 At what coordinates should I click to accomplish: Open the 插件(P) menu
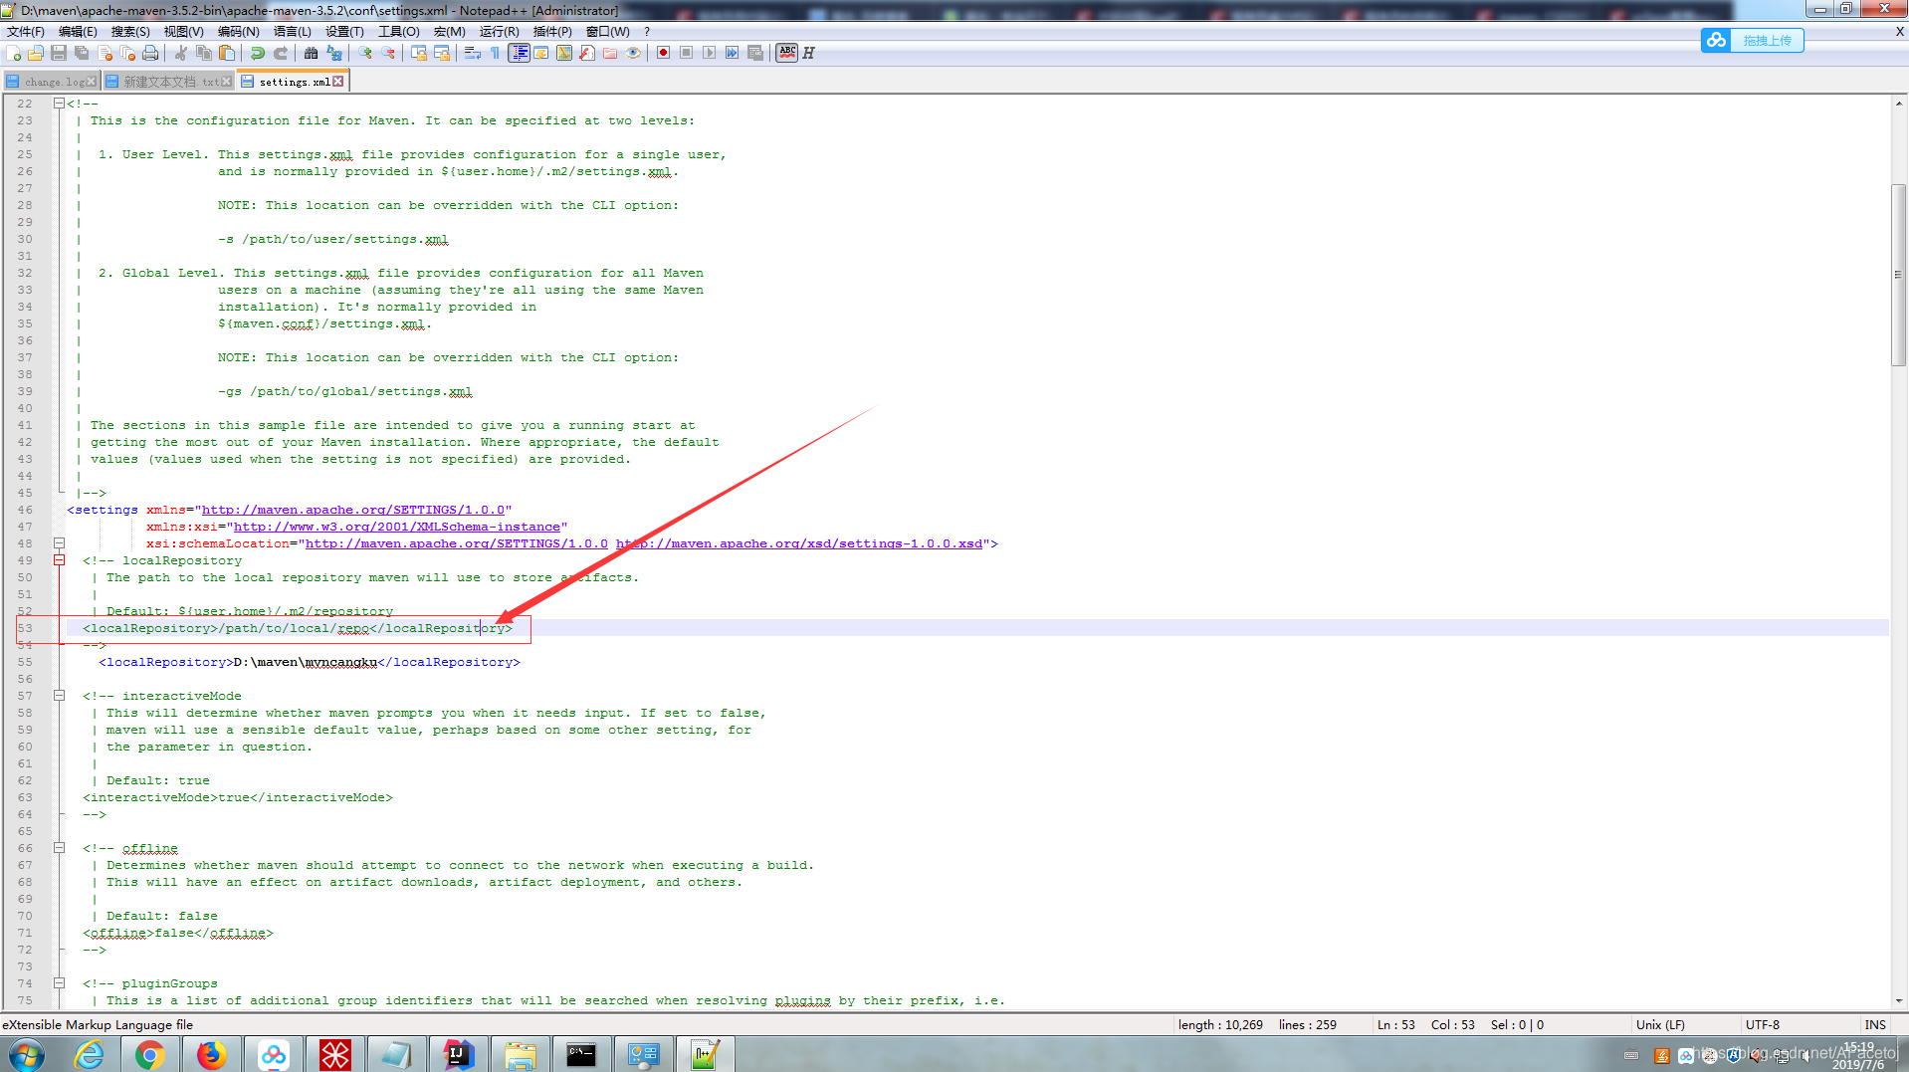tap(552, 31)
